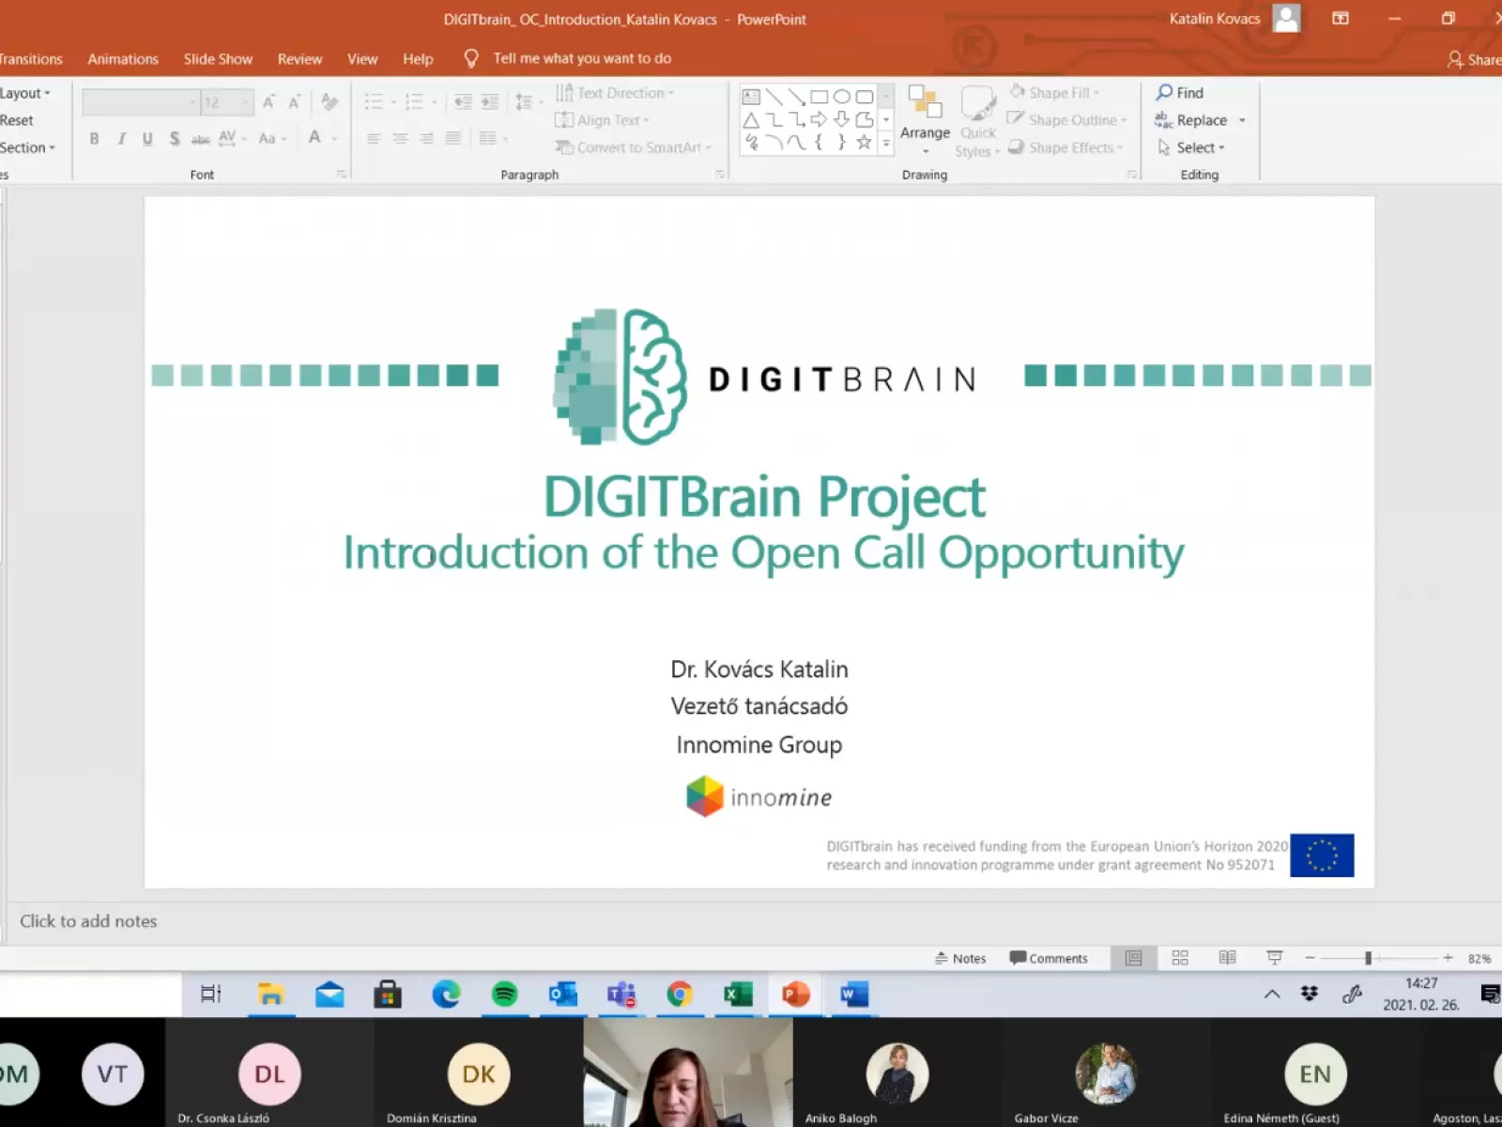Open Find in the Editing group

[x=1180, y=92]
